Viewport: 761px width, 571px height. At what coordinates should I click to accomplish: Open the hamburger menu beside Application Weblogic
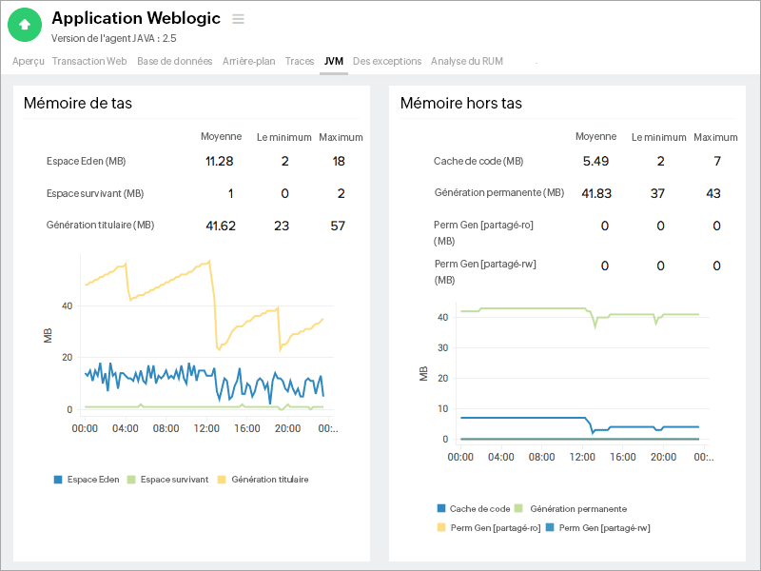[238, 19]
